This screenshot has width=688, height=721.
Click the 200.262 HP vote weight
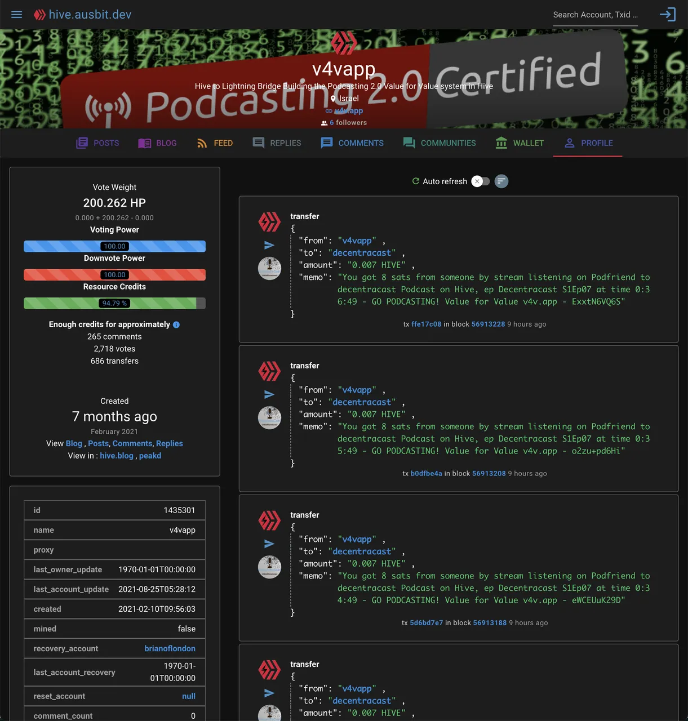114,203
